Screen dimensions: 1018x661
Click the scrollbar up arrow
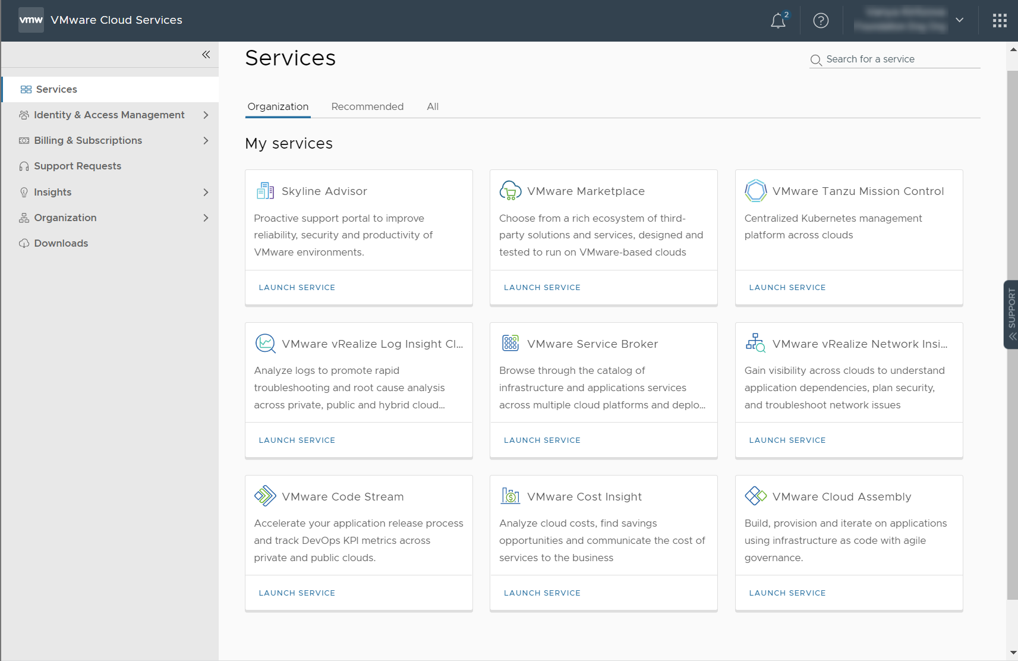point(1012,49)
